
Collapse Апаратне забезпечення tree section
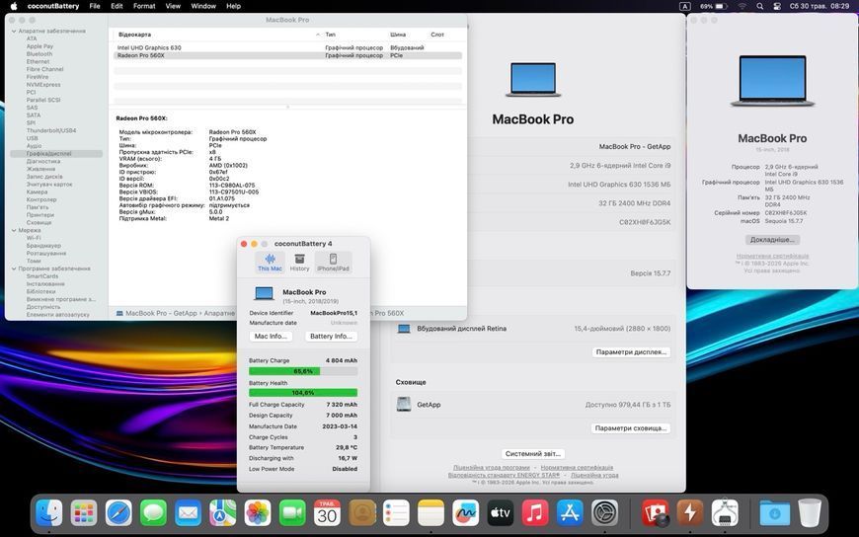[14, 32]
